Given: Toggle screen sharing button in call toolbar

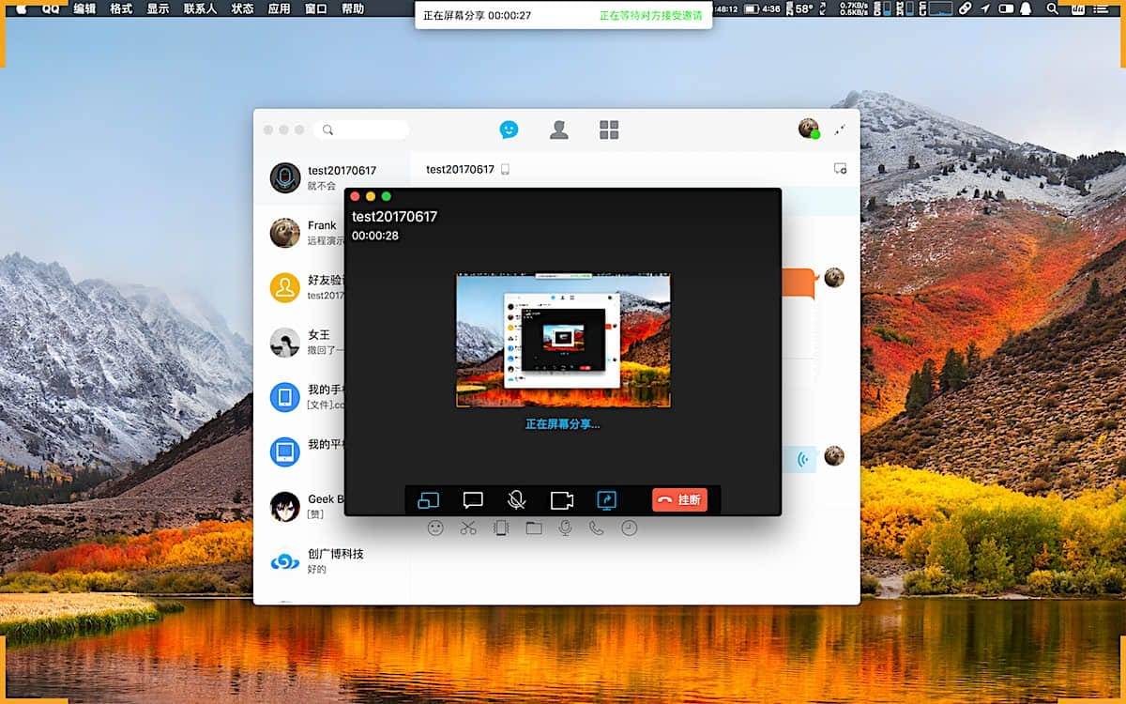Looking at the screenshot, I should (x=606, y=500).
